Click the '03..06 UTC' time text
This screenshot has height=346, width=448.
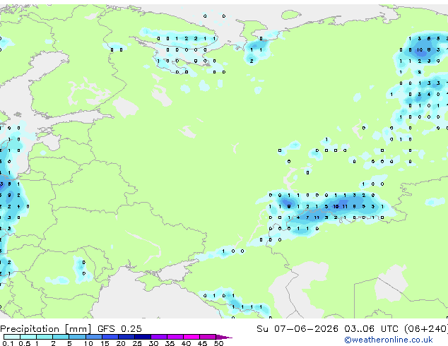[371, 329]
